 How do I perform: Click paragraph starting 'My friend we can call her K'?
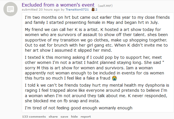(96, 40)
